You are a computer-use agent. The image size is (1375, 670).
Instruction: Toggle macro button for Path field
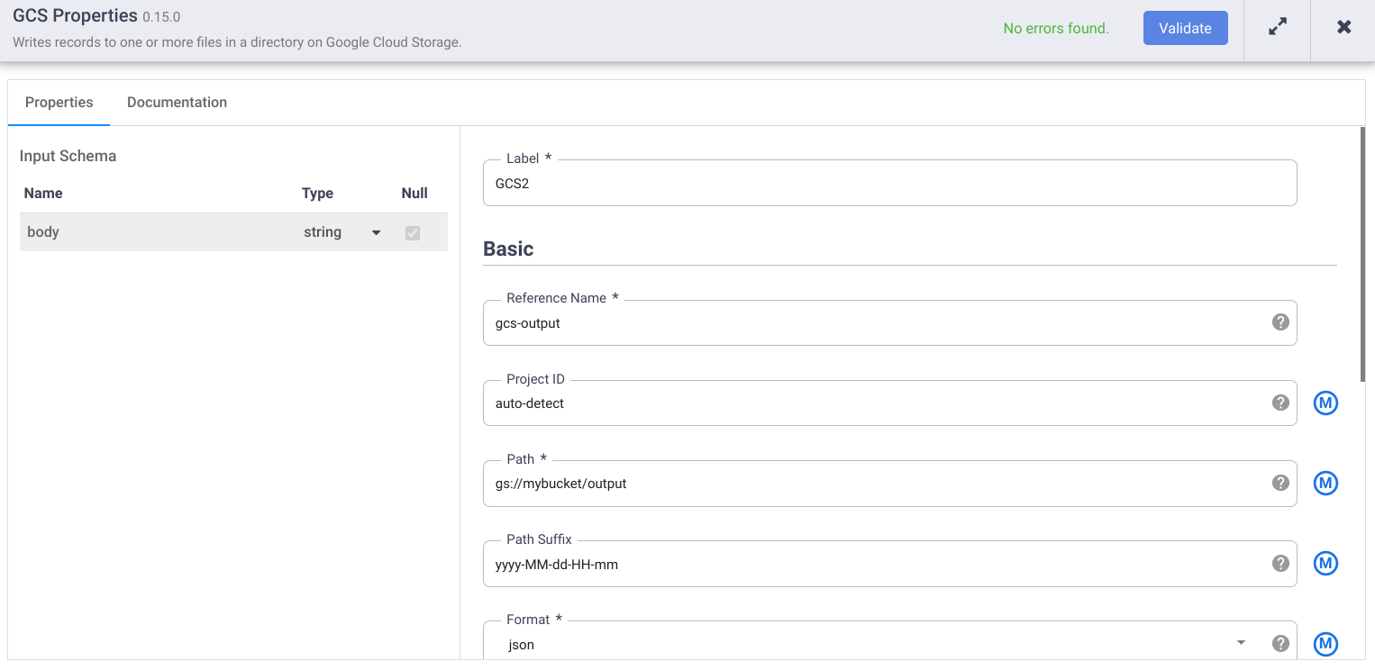[1325, 484]
